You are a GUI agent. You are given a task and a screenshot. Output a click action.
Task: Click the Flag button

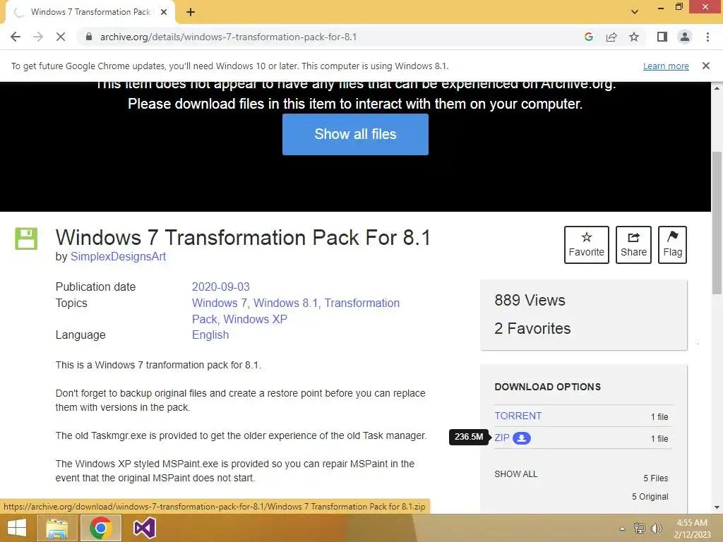click(672, 245)
